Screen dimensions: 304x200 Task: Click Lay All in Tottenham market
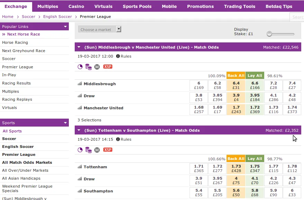tap(255, 159)
